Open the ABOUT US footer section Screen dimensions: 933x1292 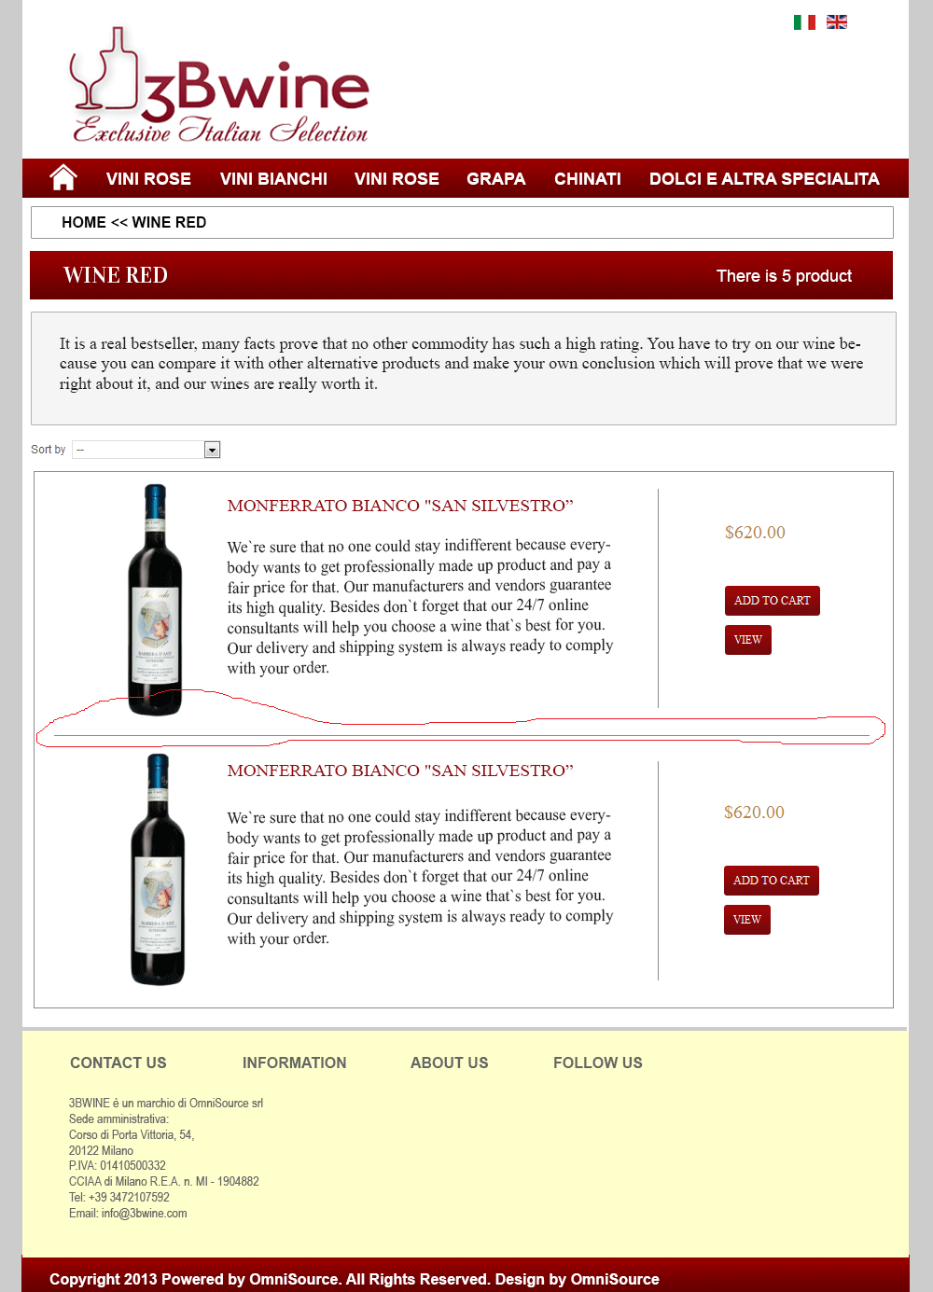pyautogui.click(x=450, y=1063)
